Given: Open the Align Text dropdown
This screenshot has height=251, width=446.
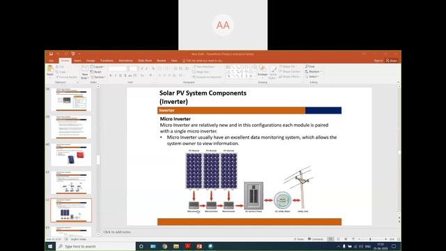Looking at the screenshot, I should point(202,72).
